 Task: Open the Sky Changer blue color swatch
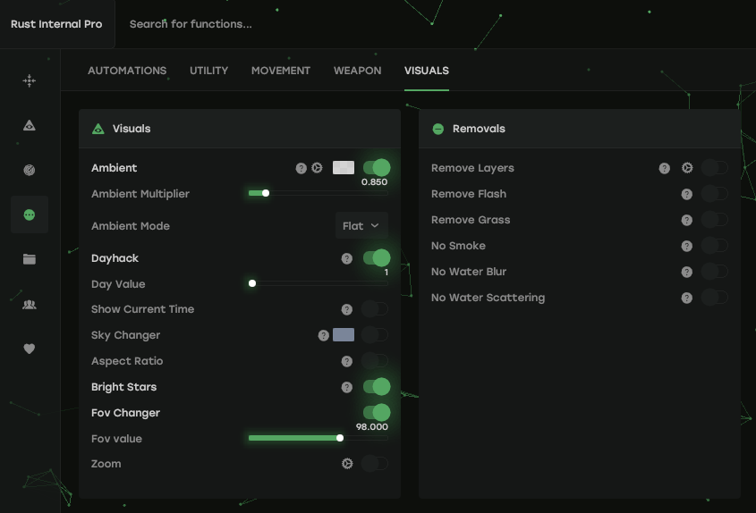point(344,335)
